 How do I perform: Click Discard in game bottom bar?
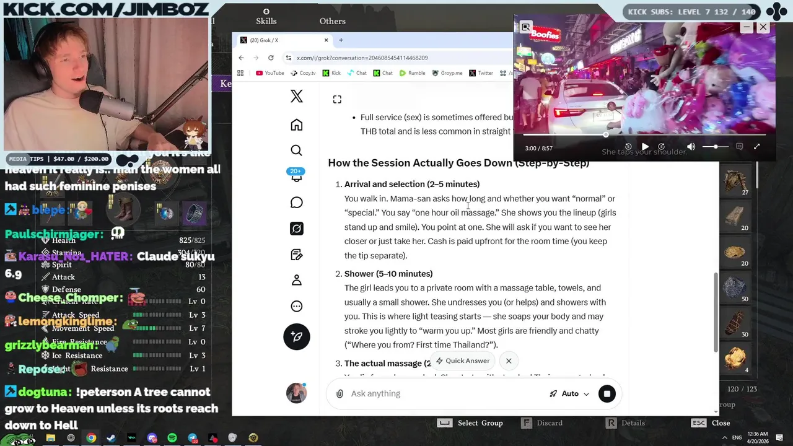(x=541, y=423)
